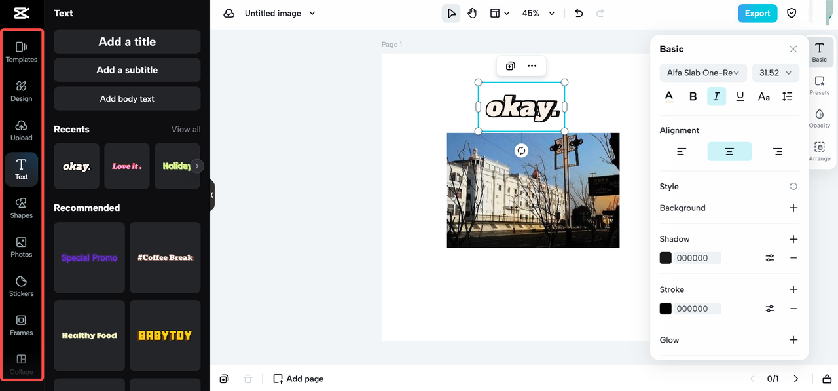Viewport: 838px width, 391px height.
Task: Select the BABYTOY text preset thumbnail
Action: [165, 335]
